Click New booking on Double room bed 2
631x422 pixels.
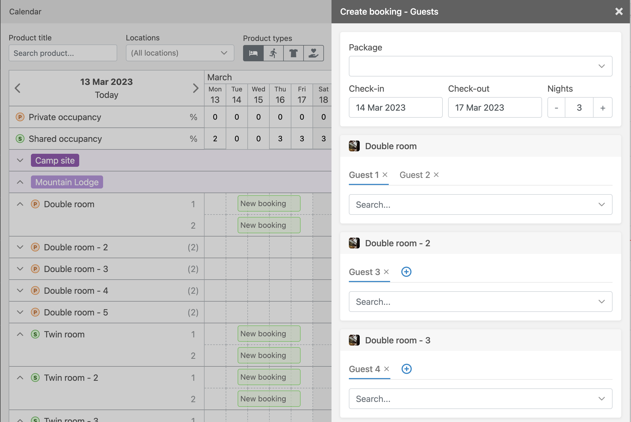269,225
